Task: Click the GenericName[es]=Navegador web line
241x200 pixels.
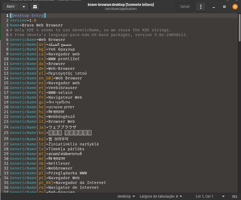Action: 45,83
